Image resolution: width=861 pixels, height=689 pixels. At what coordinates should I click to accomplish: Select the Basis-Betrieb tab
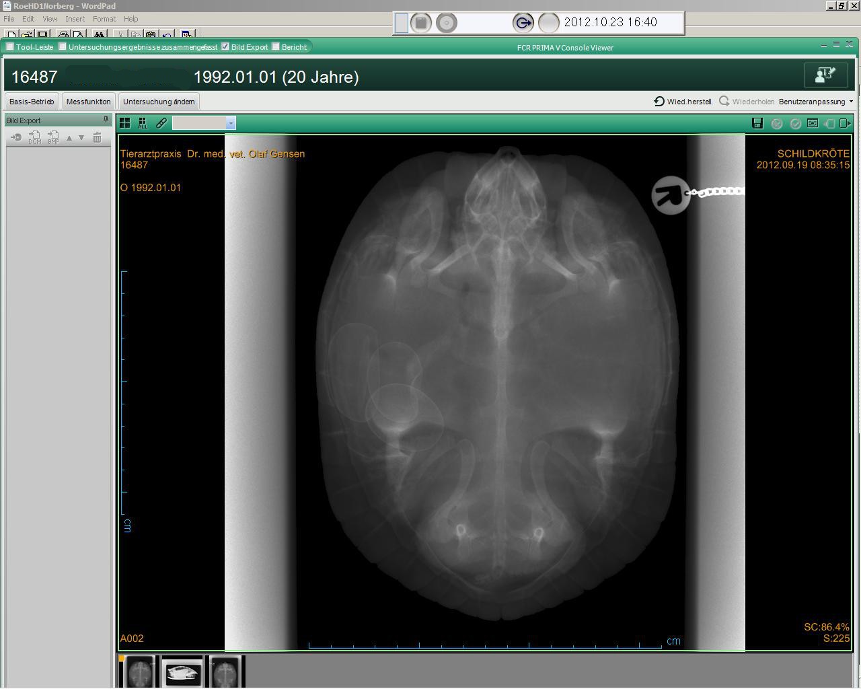coord(32,102)
